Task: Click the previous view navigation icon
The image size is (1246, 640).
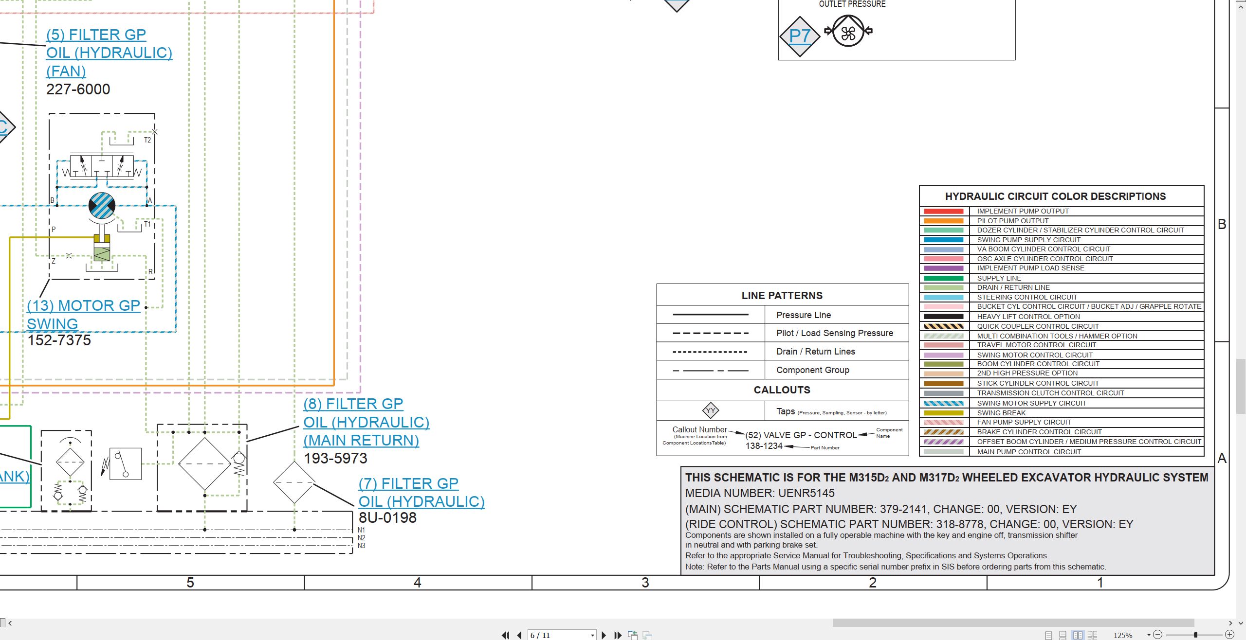Action: click(x=633, y=635)
